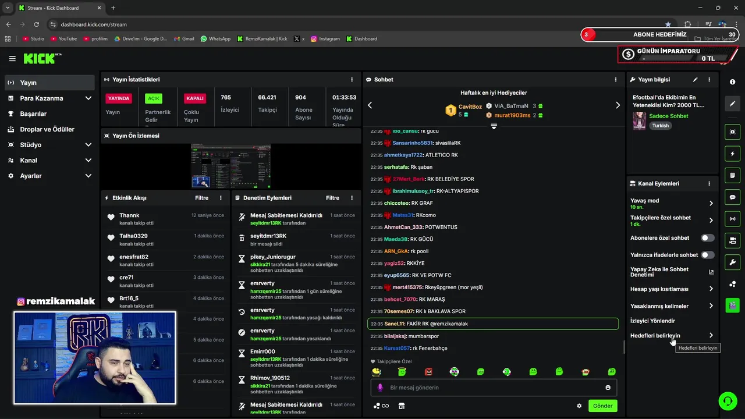Show next gifters with right arrow
This screenshot has height=419, width=745.
(x=618, y=105)
